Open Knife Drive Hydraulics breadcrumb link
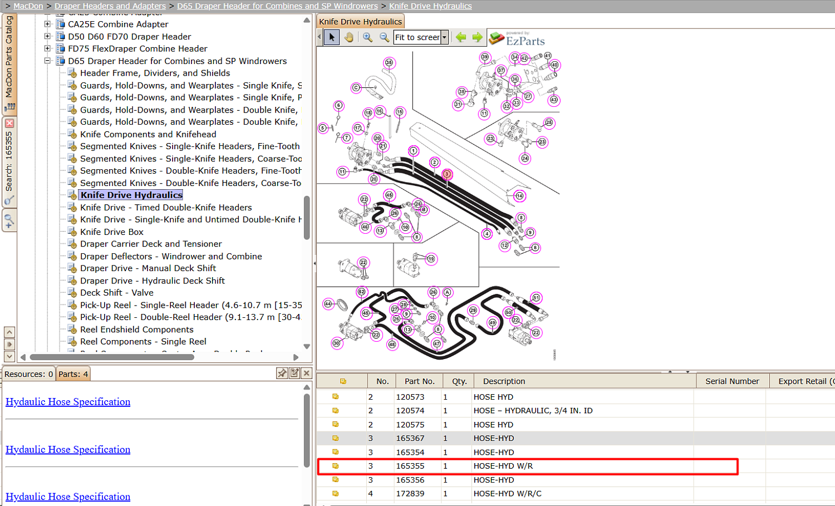The width and height of the screenshot is (835, 506). tap(430, 6)
